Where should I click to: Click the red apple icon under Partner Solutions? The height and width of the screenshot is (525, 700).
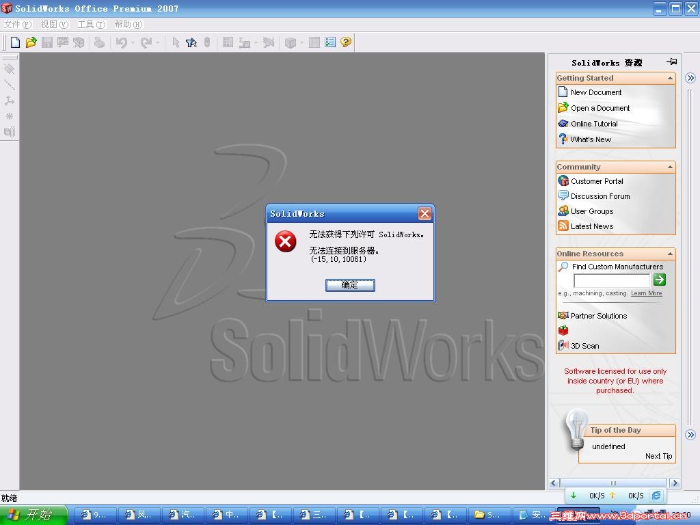(x=563, y=330)
